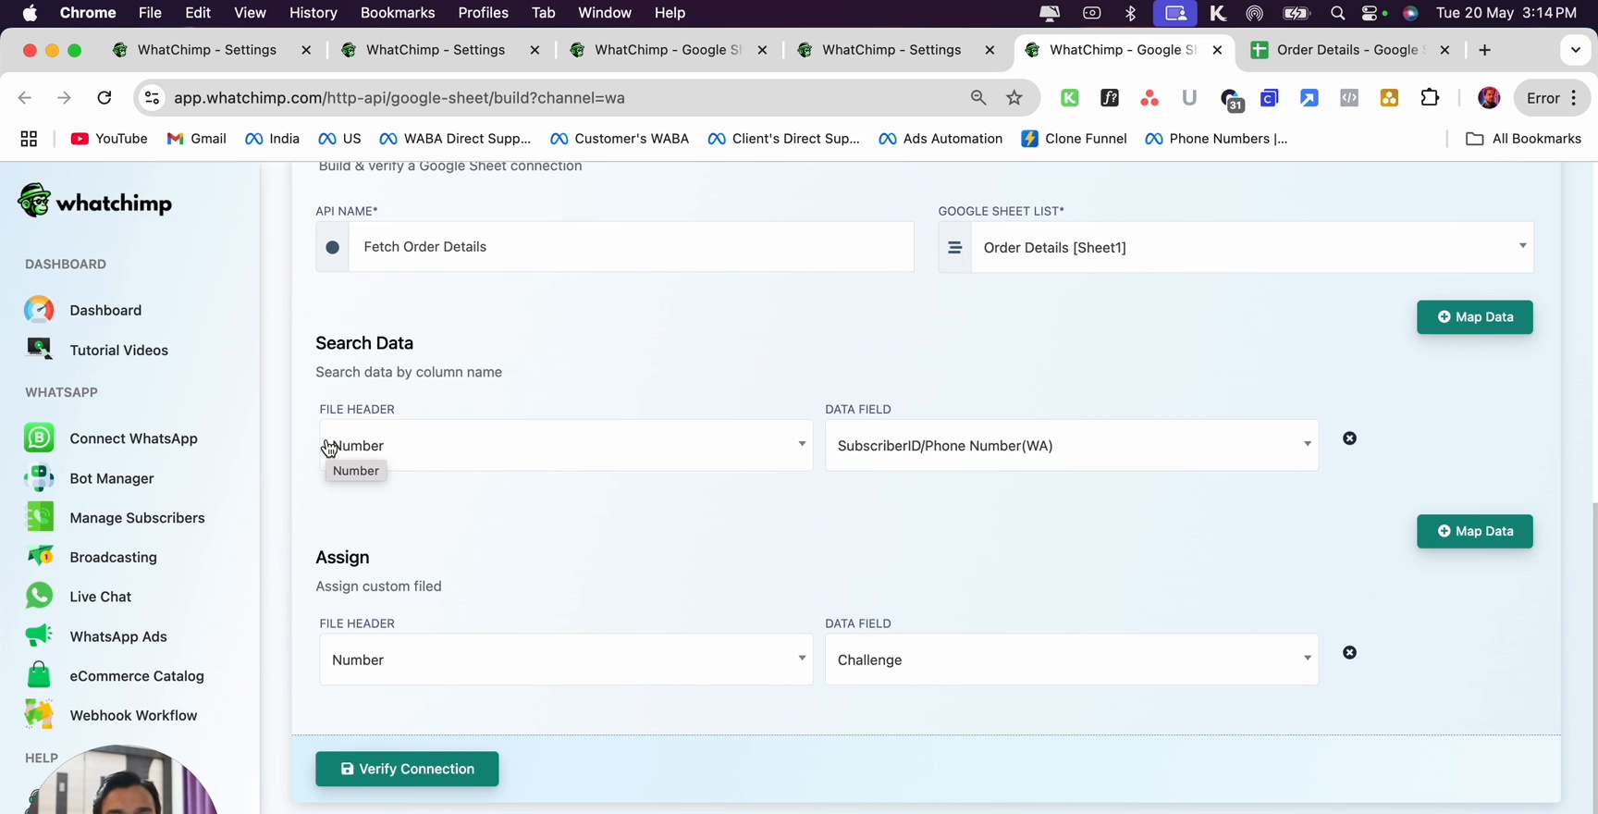The width and height of the screenshot is (1598, 814).
Task: Open Tutorial Videos sidebar item
Action: point(96,350)
